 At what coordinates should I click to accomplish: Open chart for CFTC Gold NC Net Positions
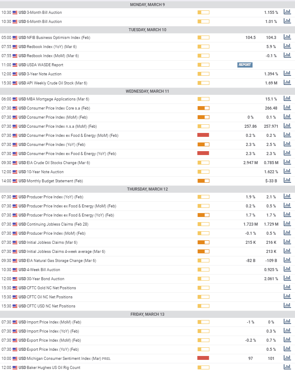287,288
